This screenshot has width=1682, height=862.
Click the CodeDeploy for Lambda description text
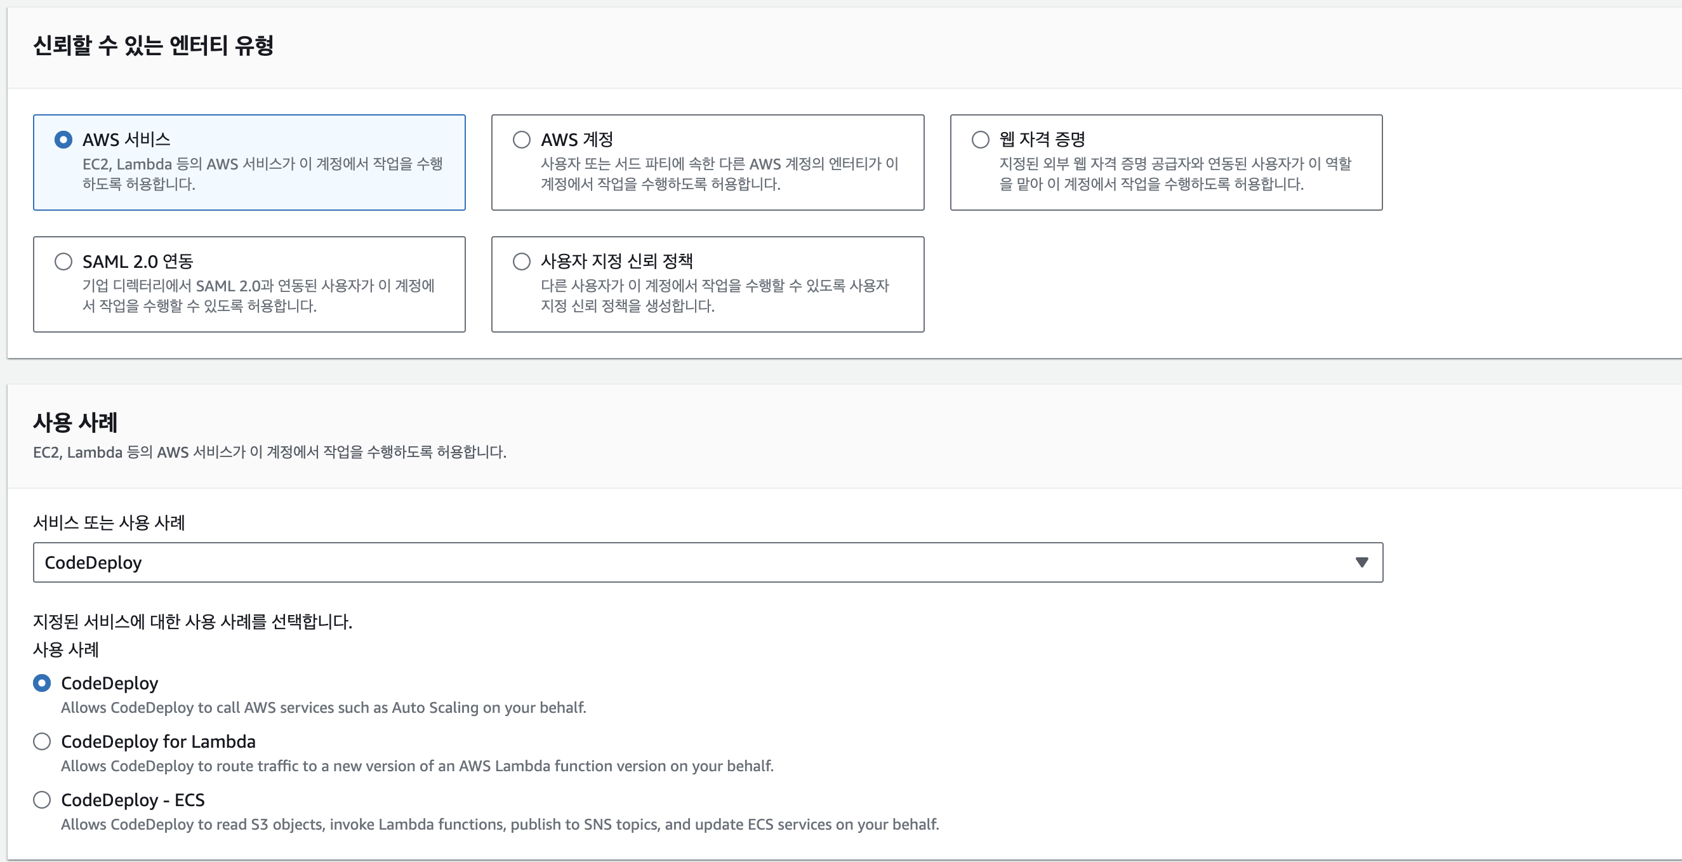416,766
